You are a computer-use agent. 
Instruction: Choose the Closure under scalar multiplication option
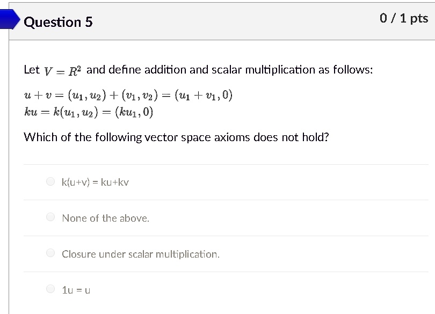click(50, 253)
